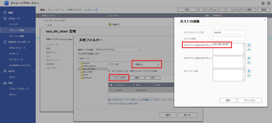The width and height of the screenshot is (272, 123).
Task: Add an IPv6 address with plus icon
Action: coord(249,58)
